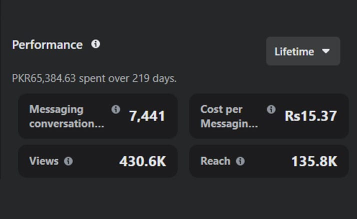Screen dimensions: 357x219
Task: Click the PKR65,384.63 spent amount
Action: pos(44,78)
